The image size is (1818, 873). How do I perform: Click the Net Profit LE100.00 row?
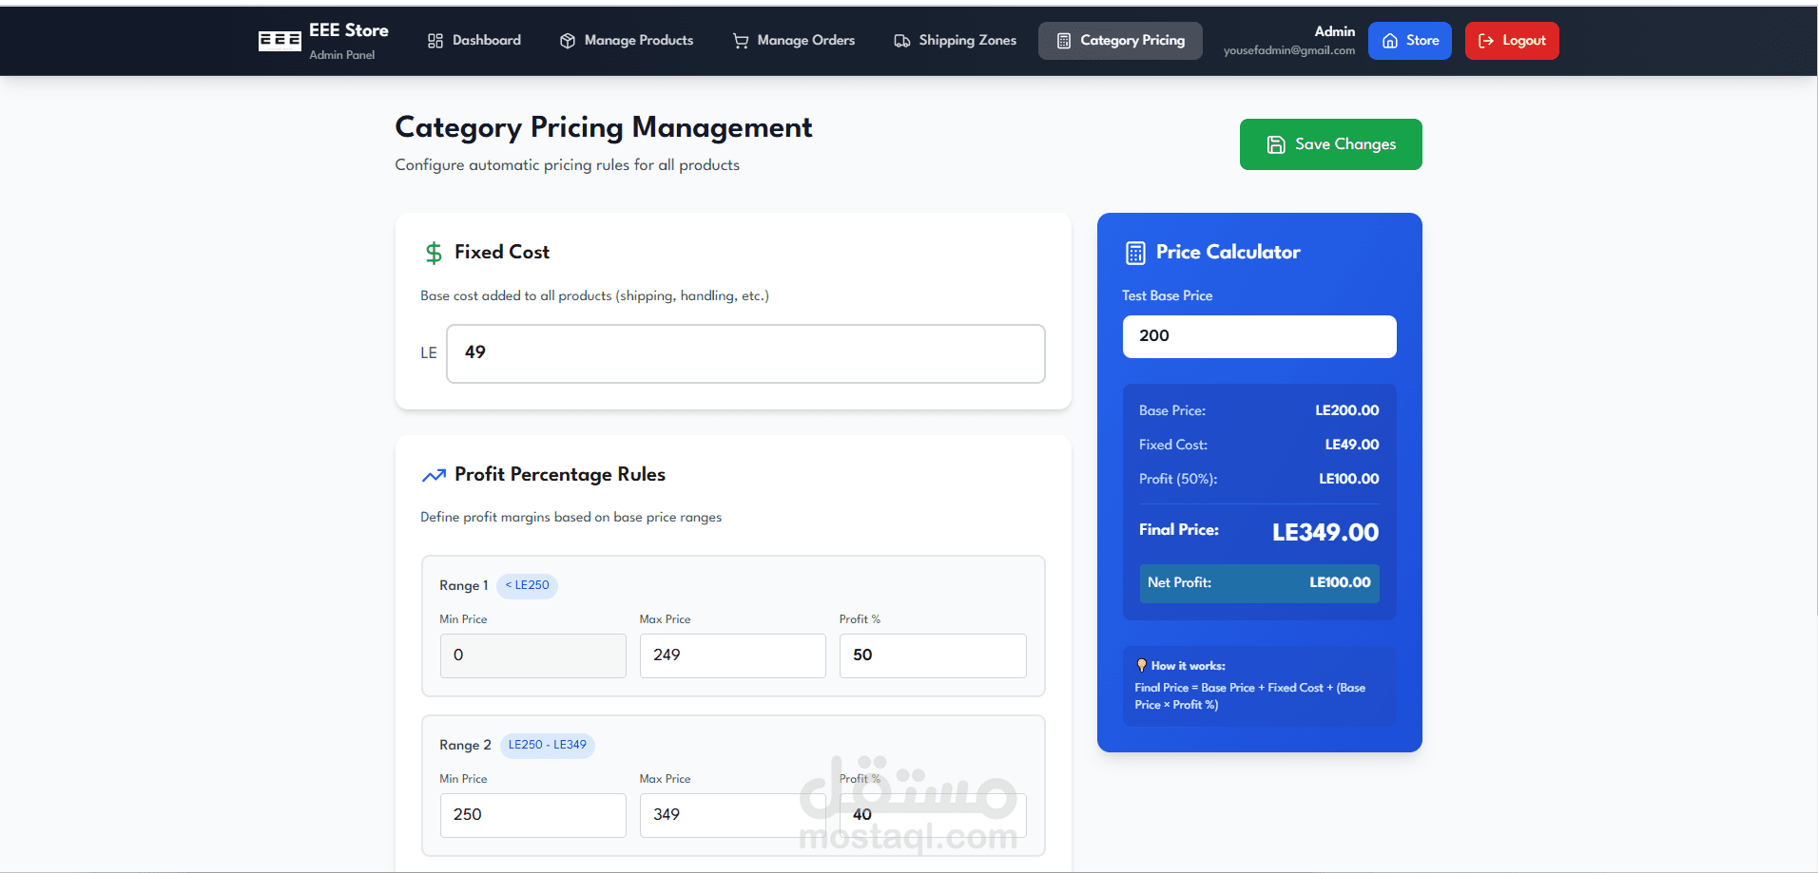(1260, 583)
